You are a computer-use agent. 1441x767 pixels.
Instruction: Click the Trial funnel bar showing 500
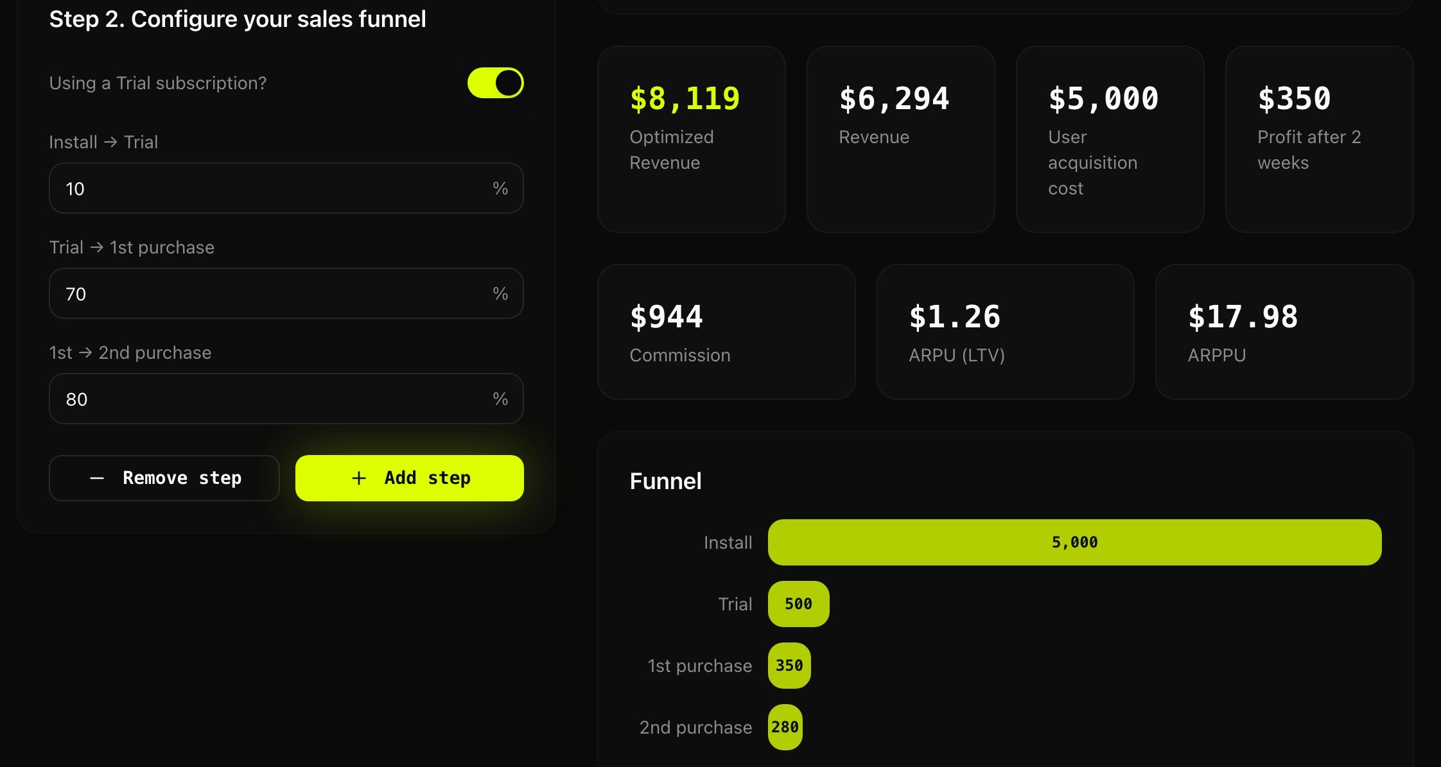pos(798,603)
